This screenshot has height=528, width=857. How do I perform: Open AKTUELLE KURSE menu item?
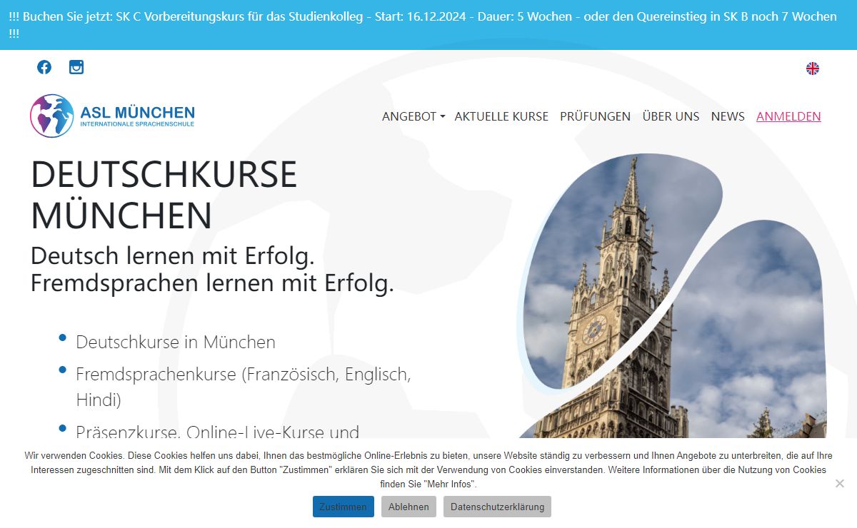[x=501, y=116]
